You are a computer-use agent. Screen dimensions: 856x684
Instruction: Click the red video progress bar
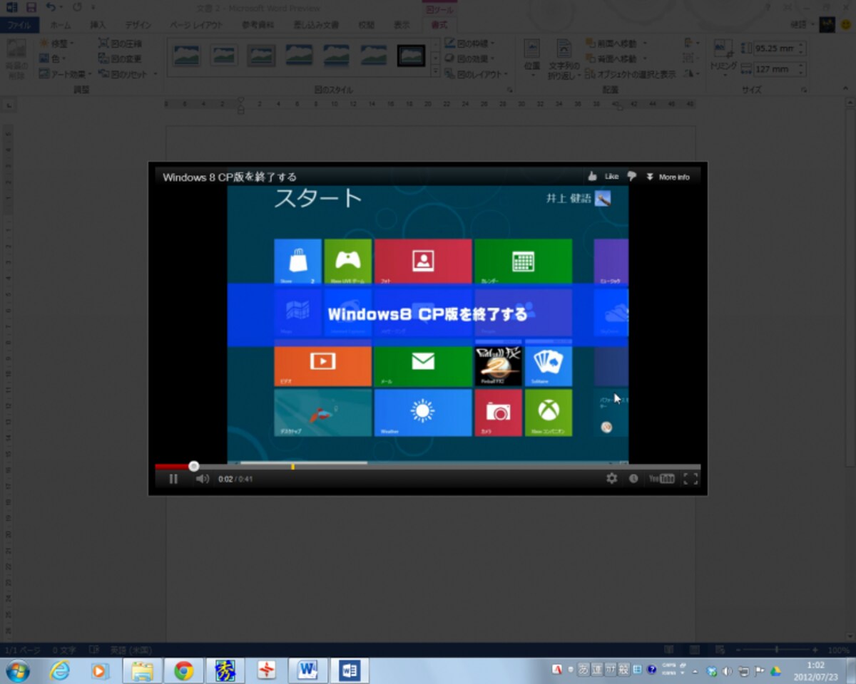[x=174, y=467]
